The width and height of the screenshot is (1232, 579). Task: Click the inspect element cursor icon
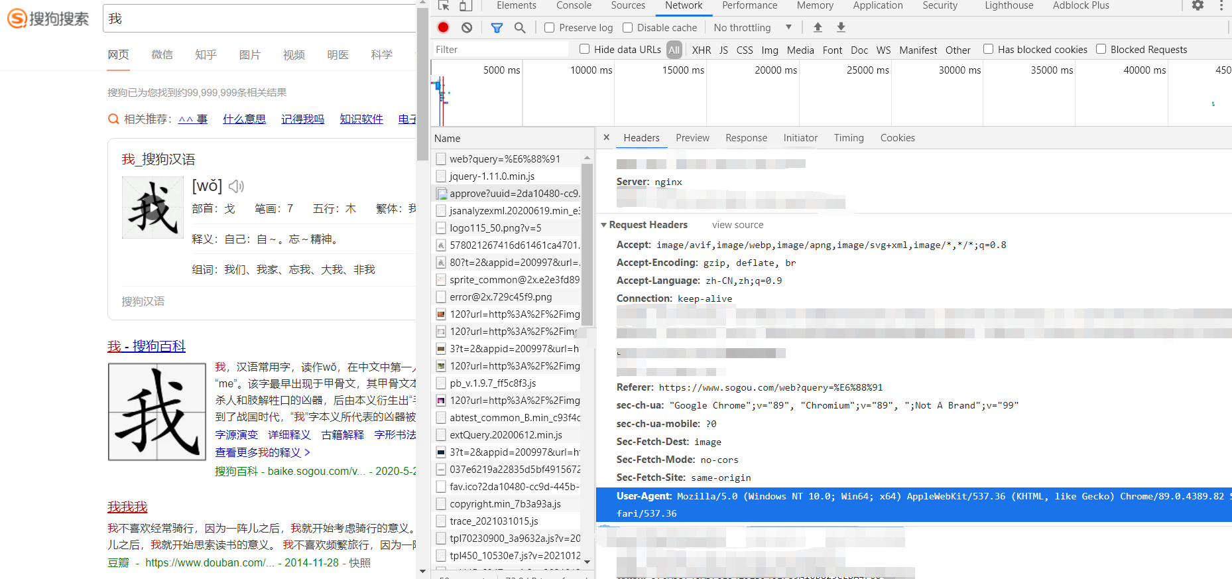[x=444, y=5]
